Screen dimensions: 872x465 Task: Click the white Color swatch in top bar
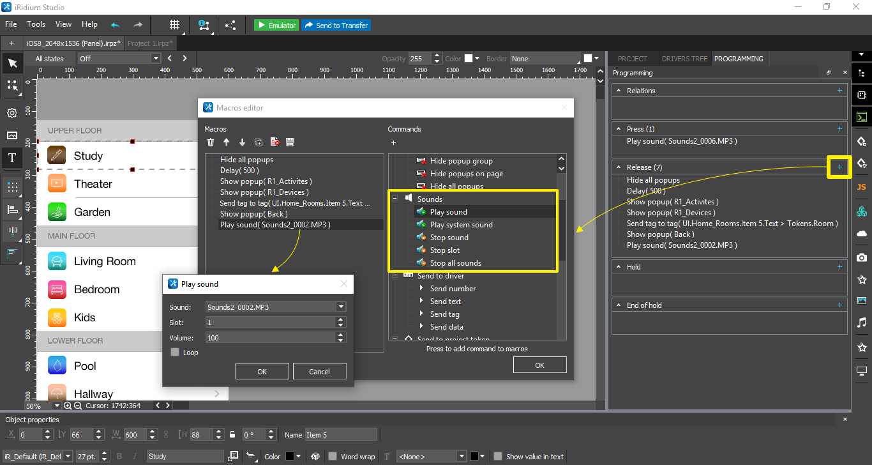point(468,59)
